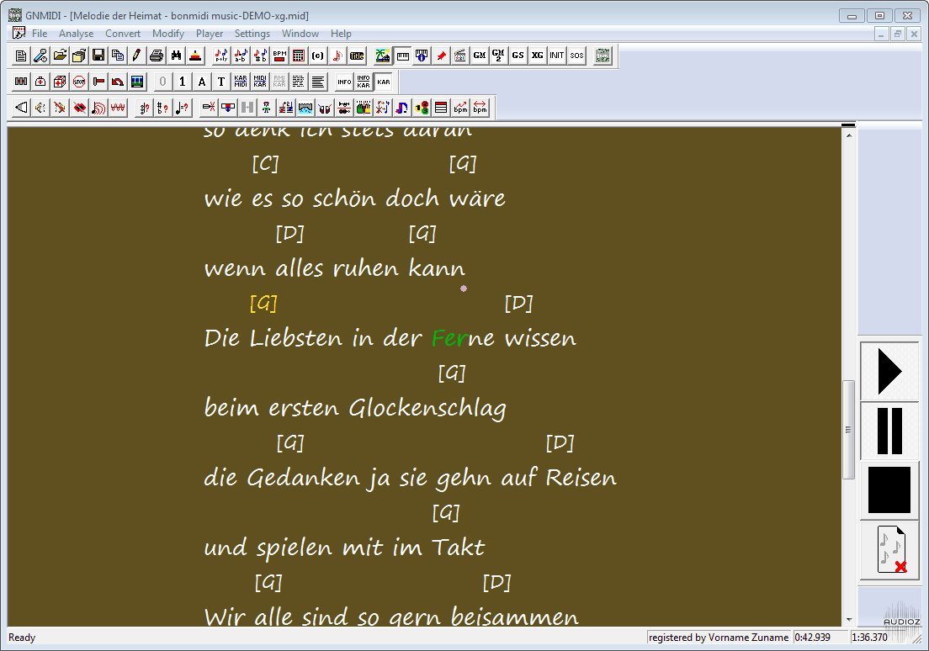929x651 pixels.
Task: Click the XG toolbar icon
Action: [x=538, y=56]
